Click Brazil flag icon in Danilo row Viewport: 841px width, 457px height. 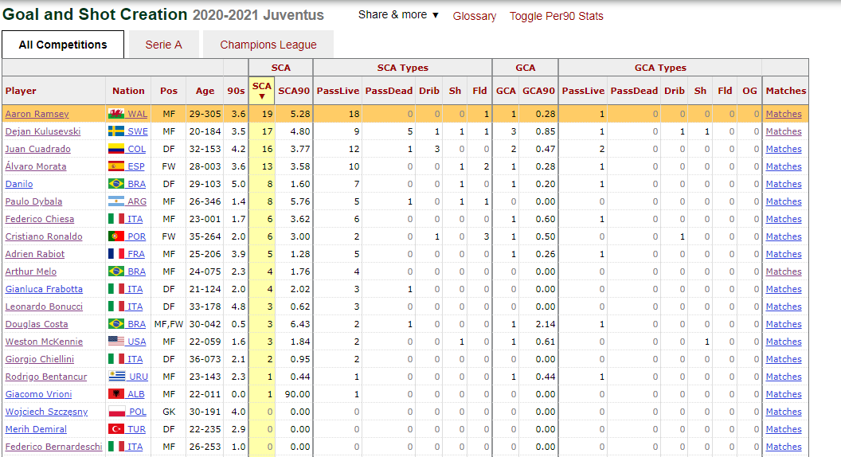tap(116, 183)
